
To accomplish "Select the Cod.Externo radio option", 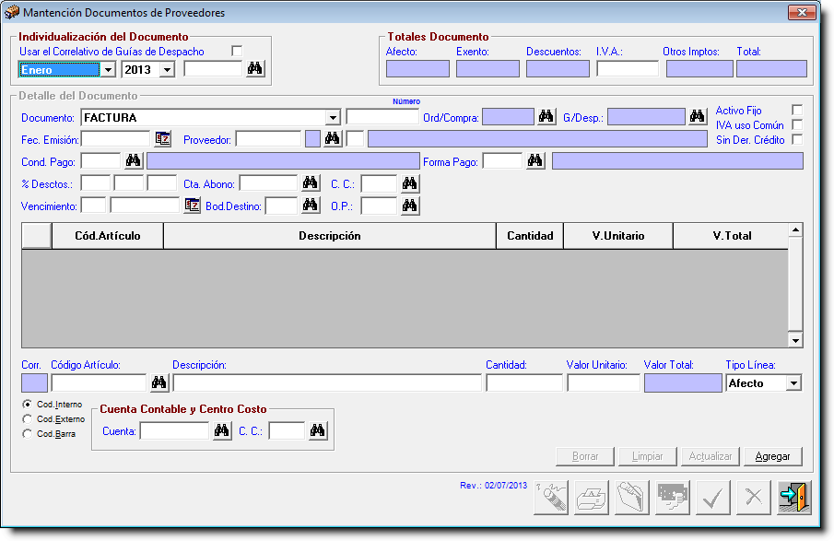I will coord(27,419).
